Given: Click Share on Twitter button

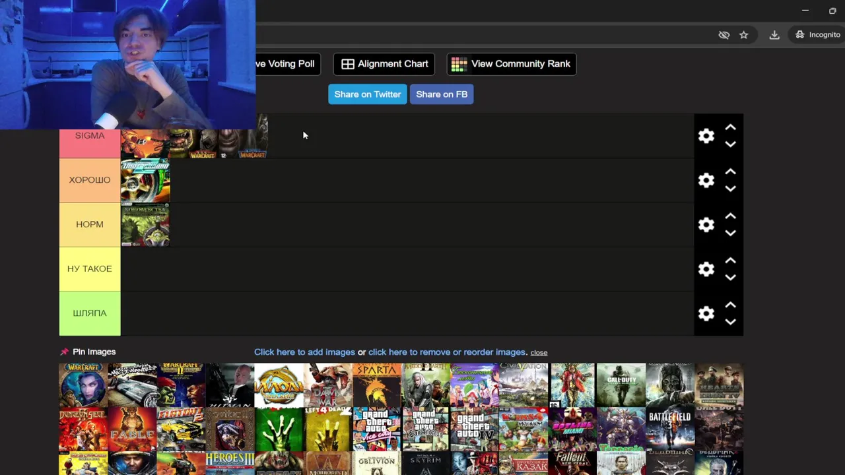Looking at the screenshot, I should (368, 94).
